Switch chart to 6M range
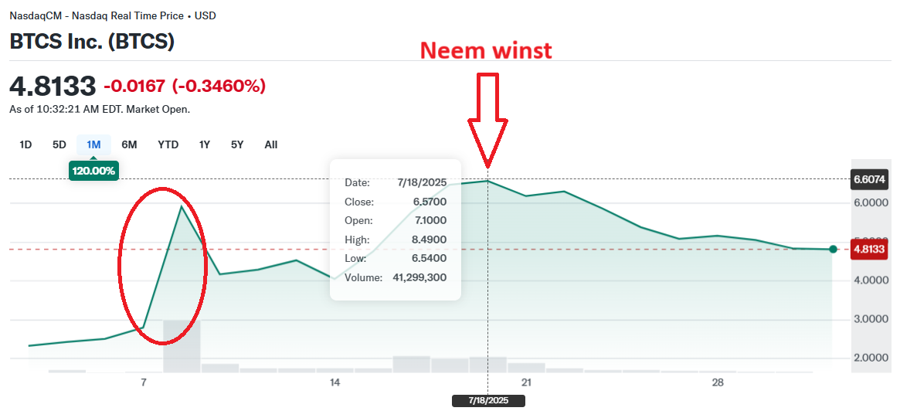This screenshot has height=411, width=900. (129, 144)
